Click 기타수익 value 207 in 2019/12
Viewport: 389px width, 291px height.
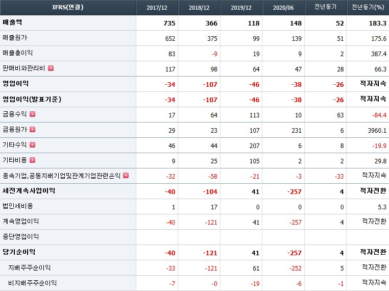point(255,146)
